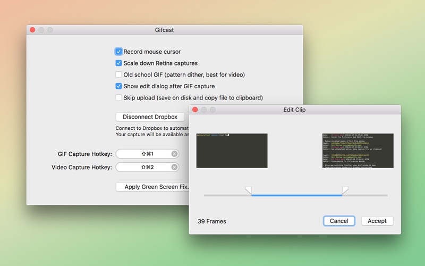
Task: Toggle the Record mouse cursor checkbox
Action: pos(118,52)
